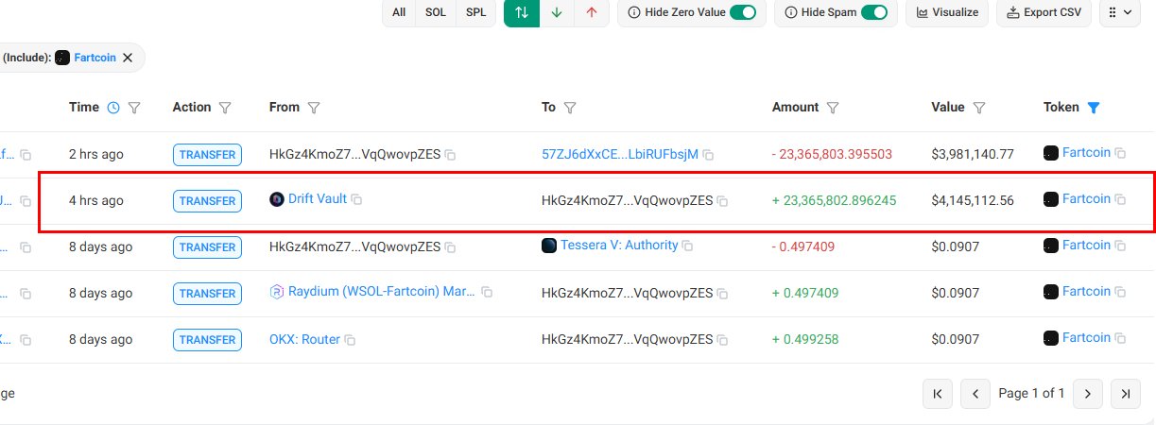
Task: Select the SOL filter tab
Action: pos(436,13)
